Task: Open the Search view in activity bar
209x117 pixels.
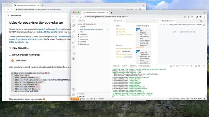Action: point(73,31)
